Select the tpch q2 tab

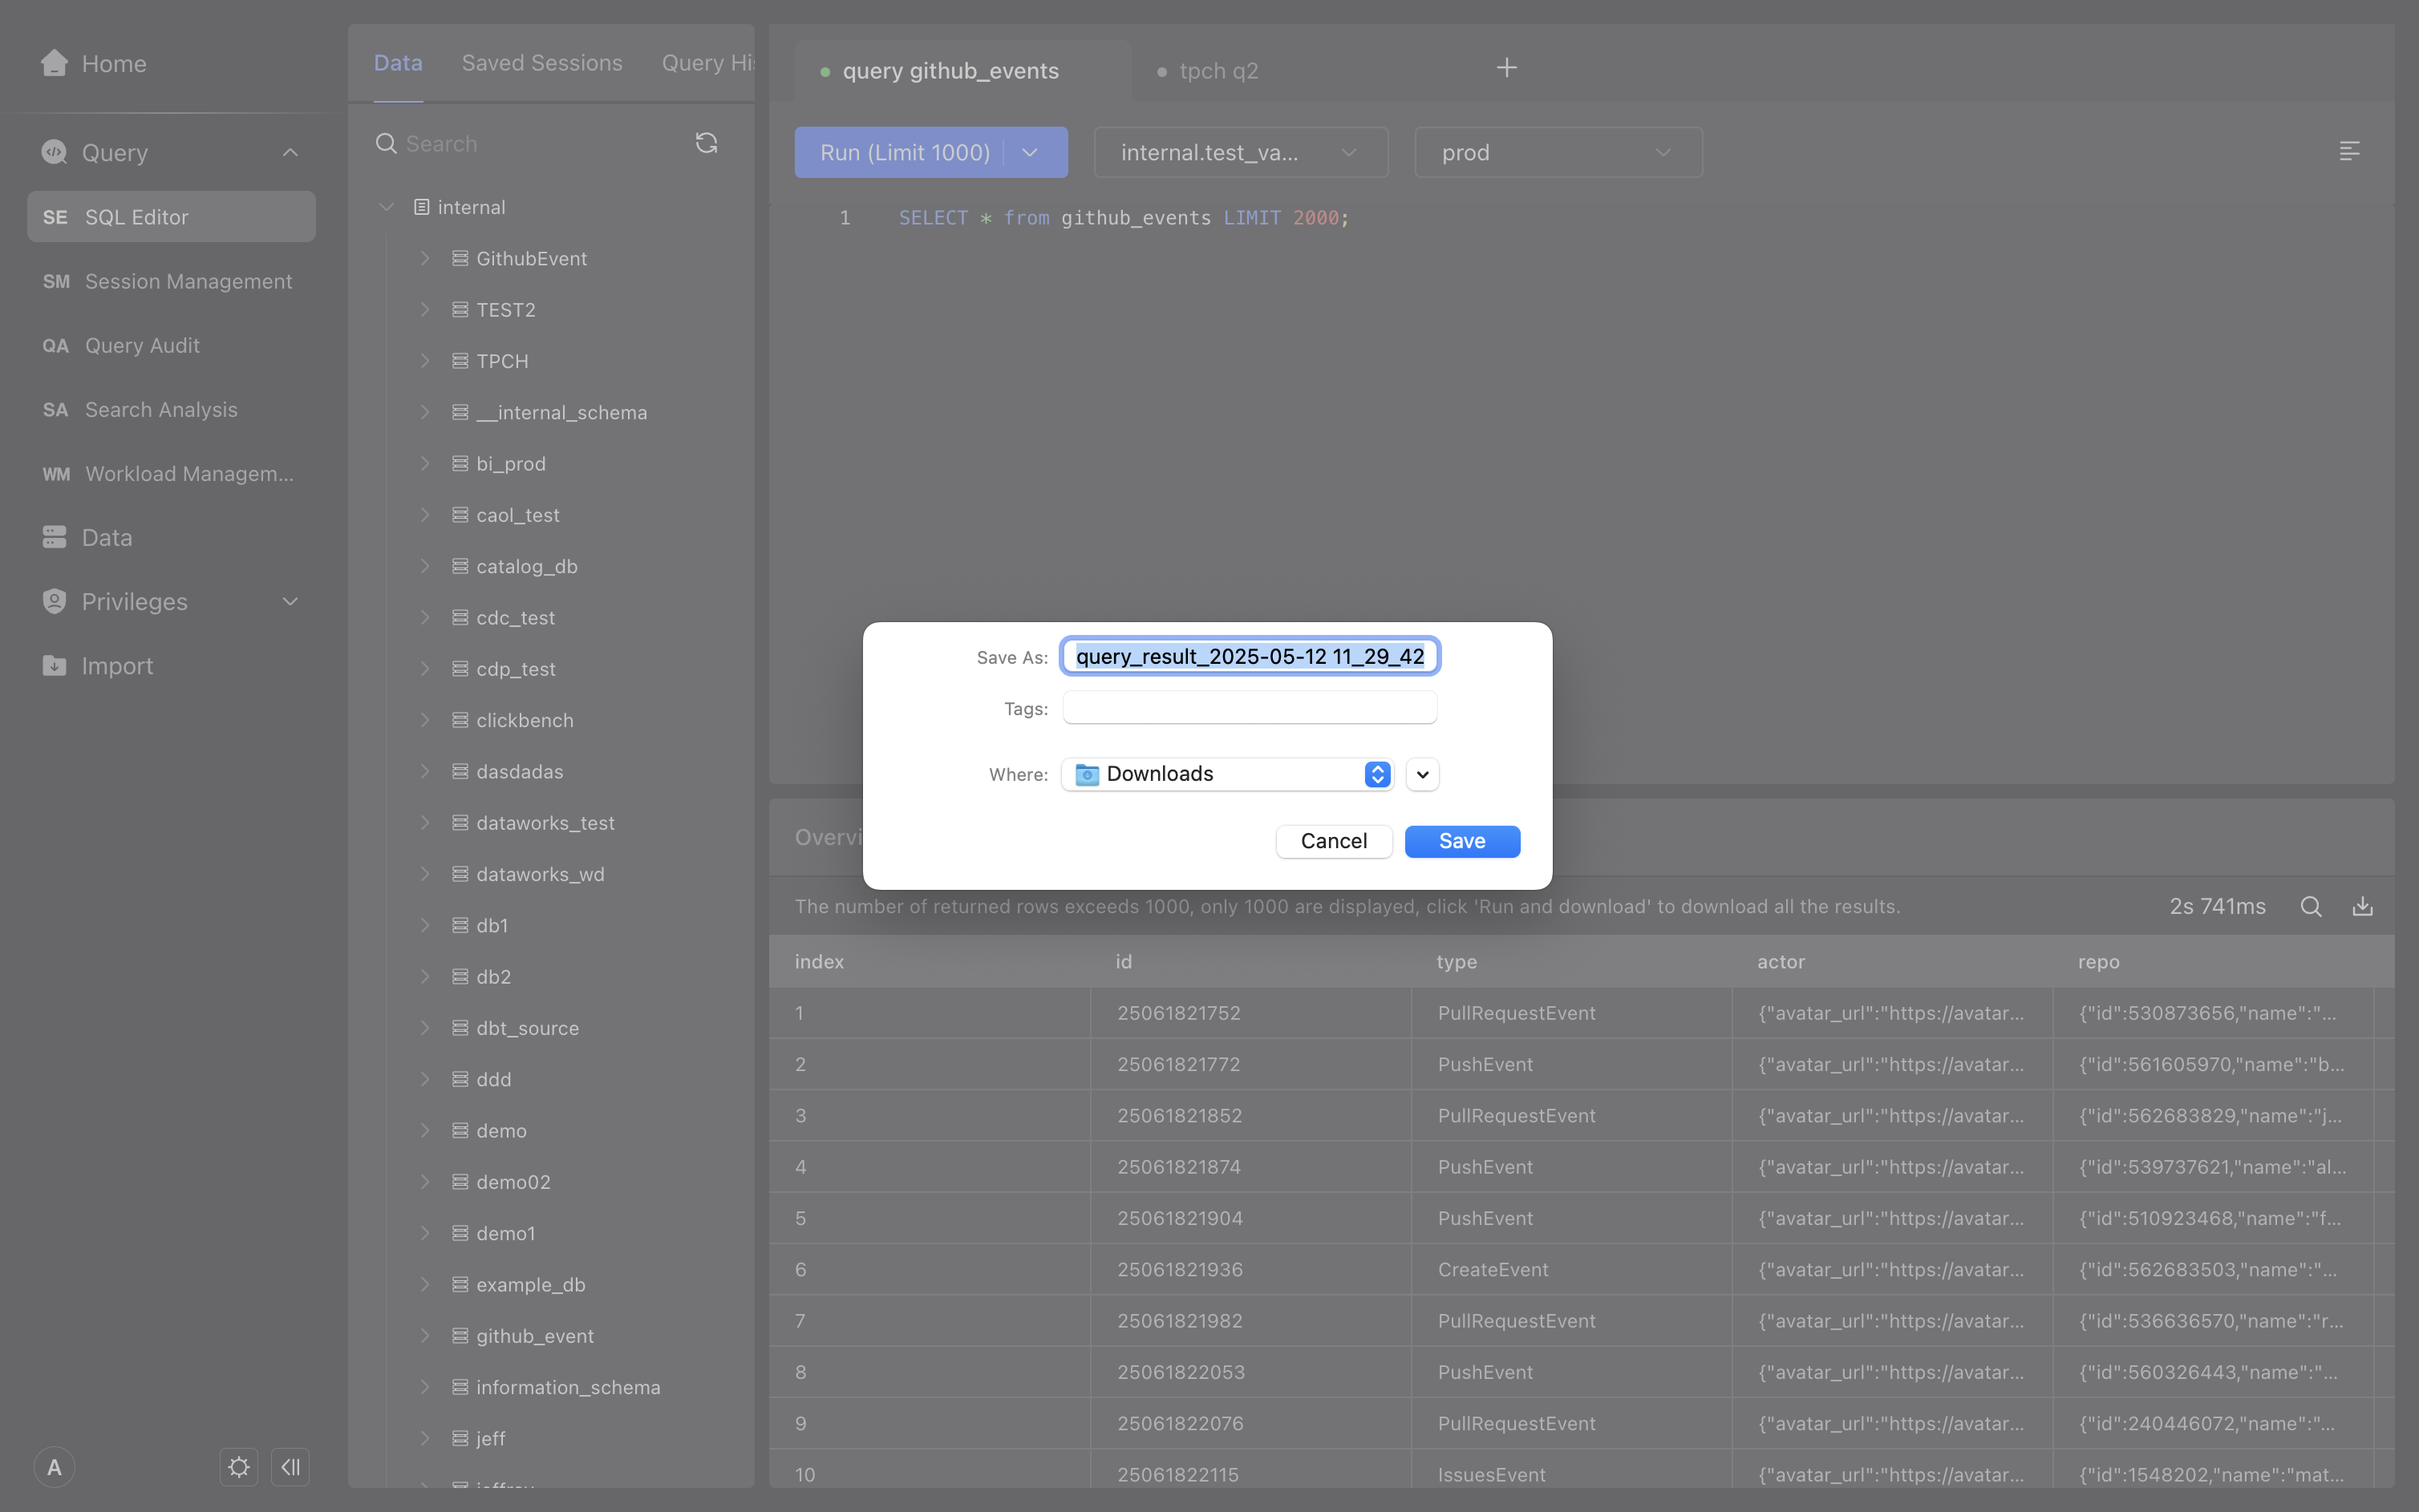pyautogui.click(x=1218, y=70)
